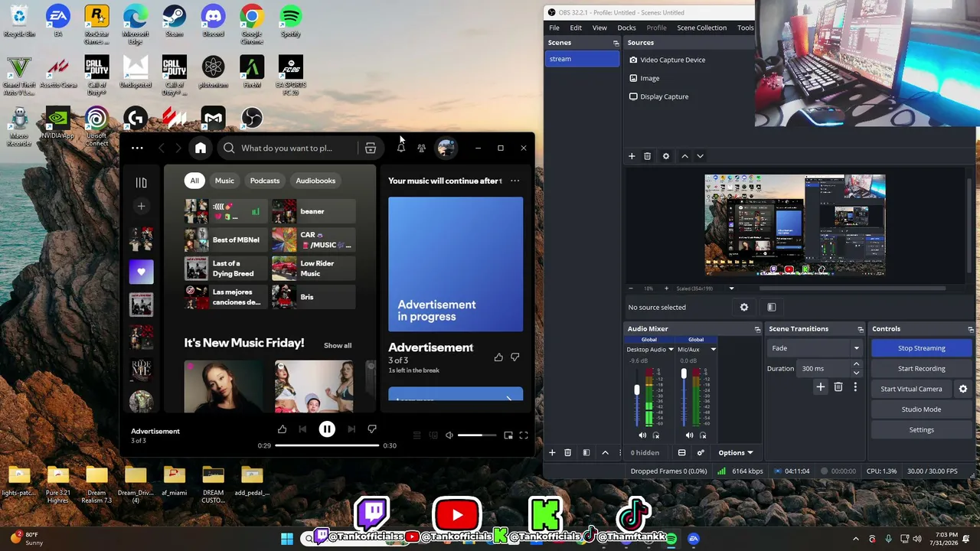The image size is (980, 551).
Task: Open OBS Edit menu
Action: click(x=576, y=28)
